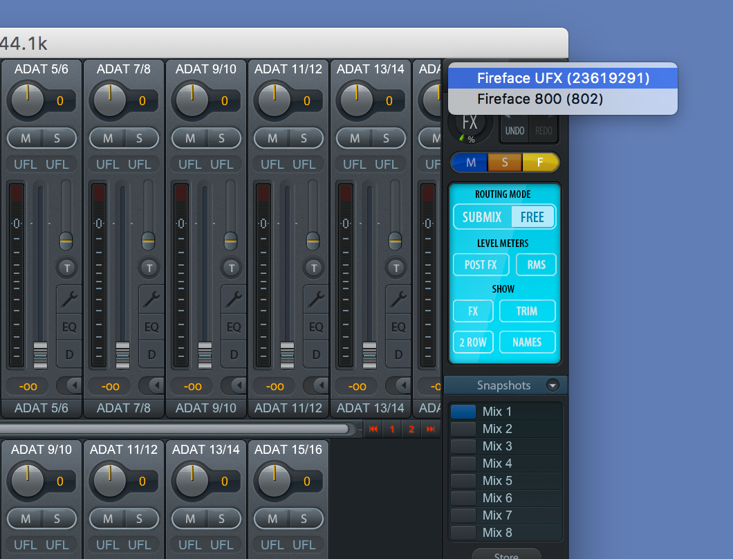
Task: Mute the ADAT 7/8 channel
Action: (x=107, y=138)
